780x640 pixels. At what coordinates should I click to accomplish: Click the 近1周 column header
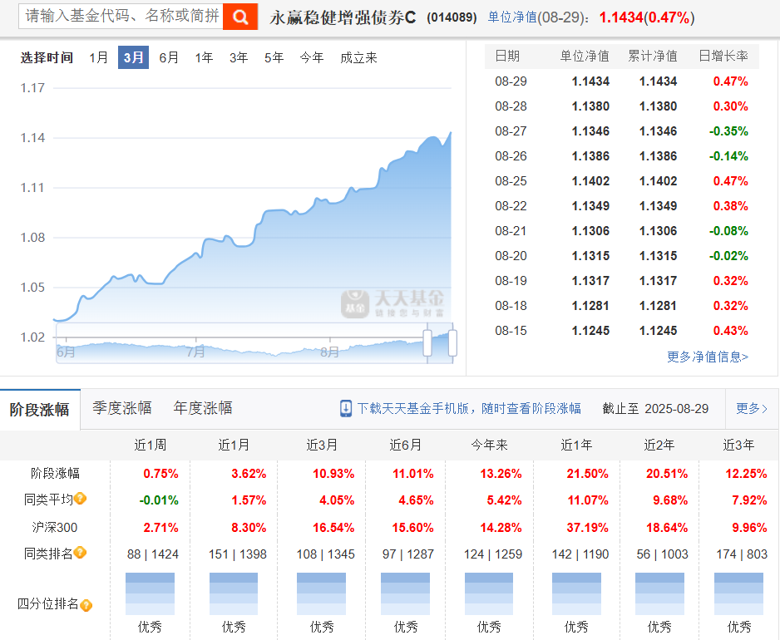pos(151,445)
